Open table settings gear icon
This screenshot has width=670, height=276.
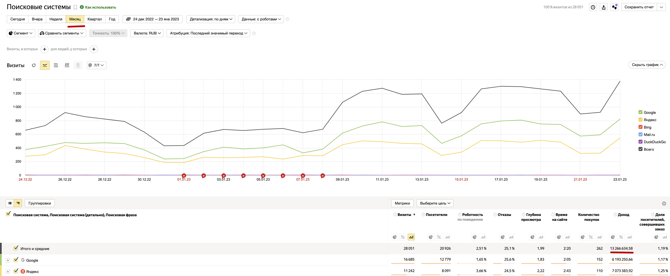[664, 203]
